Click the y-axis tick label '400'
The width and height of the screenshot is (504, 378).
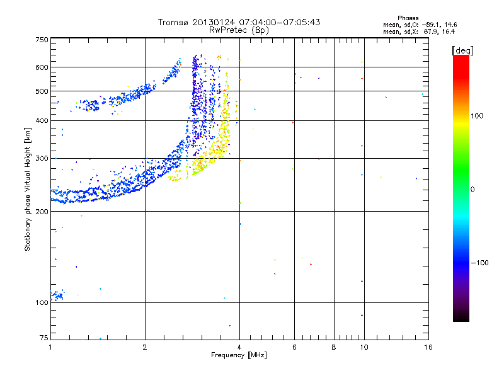42,121
